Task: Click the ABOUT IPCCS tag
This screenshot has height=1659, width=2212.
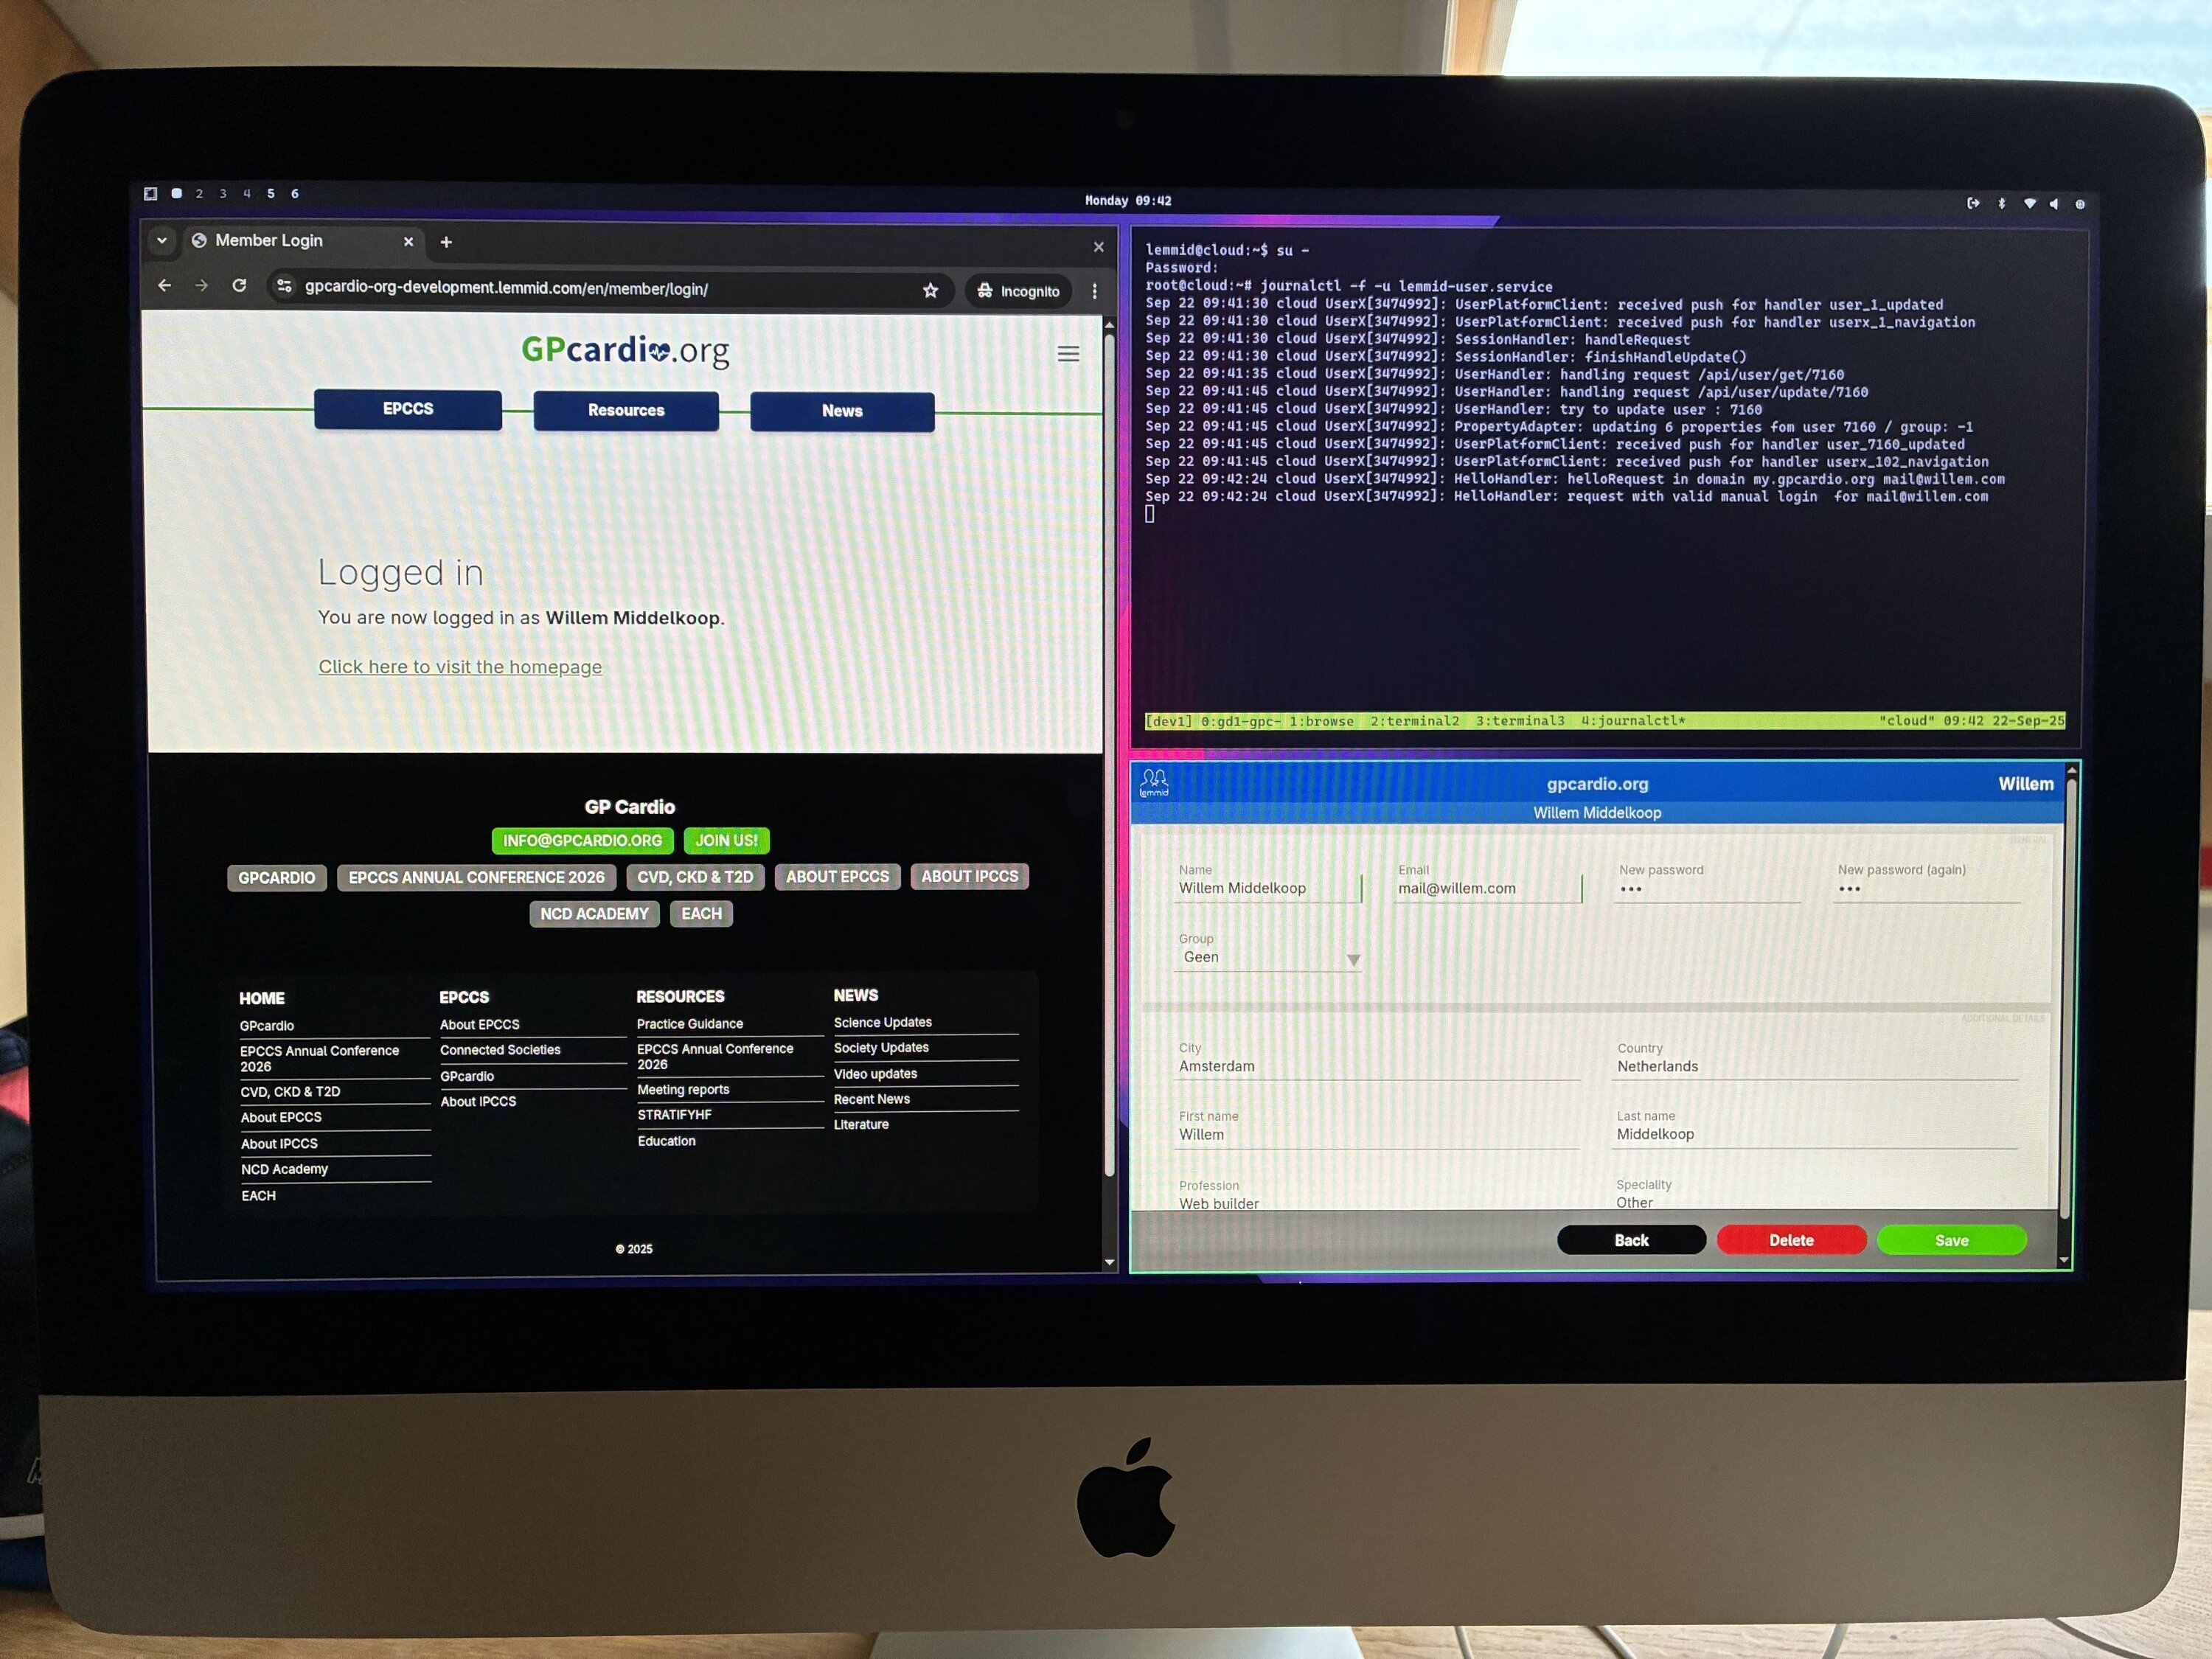Action: [969, 876]
